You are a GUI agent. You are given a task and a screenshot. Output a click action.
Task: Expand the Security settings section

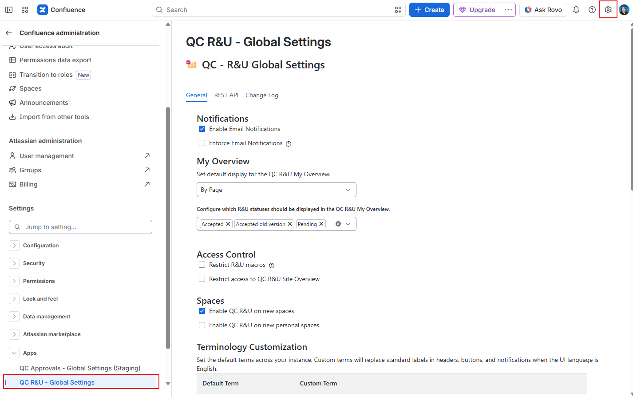[x=14, y=263]
